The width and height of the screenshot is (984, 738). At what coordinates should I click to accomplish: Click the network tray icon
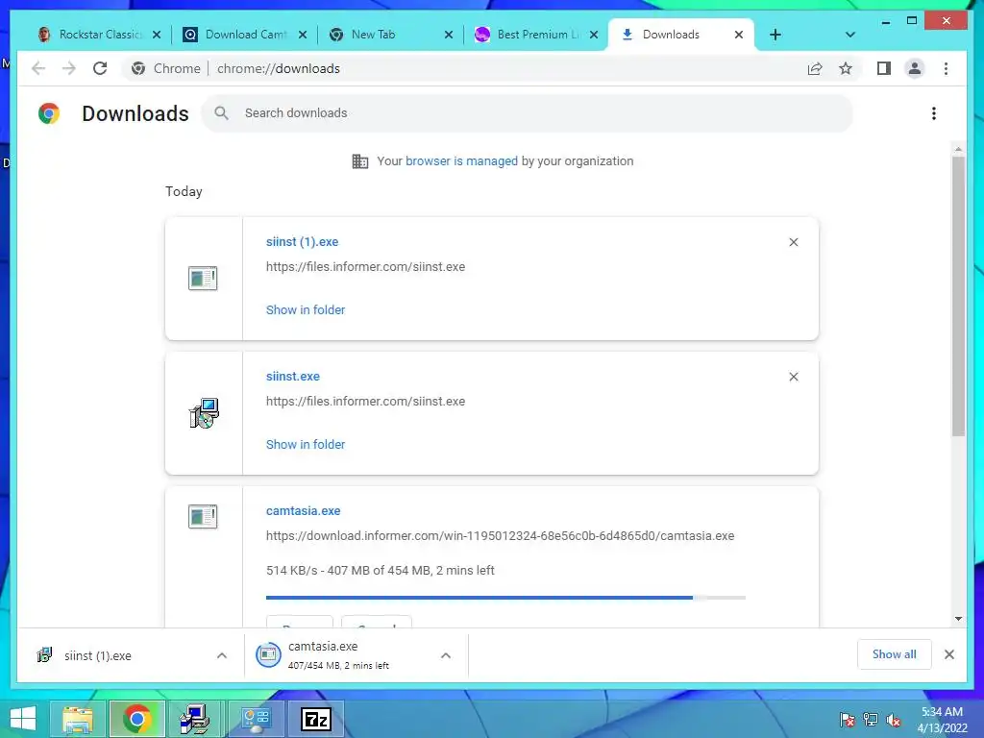(871, 720)
